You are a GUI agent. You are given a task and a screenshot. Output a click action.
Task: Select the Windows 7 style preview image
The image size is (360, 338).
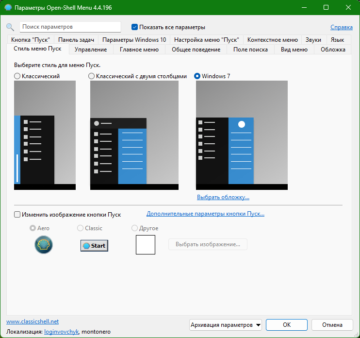[241, 135]
